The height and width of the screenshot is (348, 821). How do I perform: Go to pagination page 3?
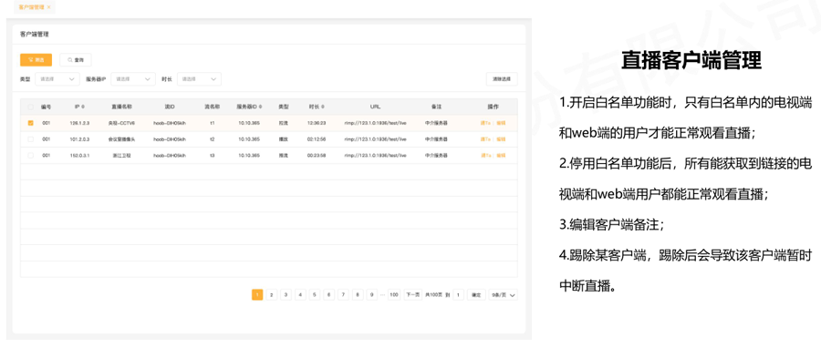click(286, 294)
